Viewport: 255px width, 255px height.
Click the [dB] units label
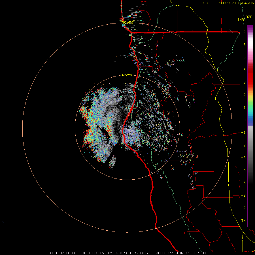(242, 20)
